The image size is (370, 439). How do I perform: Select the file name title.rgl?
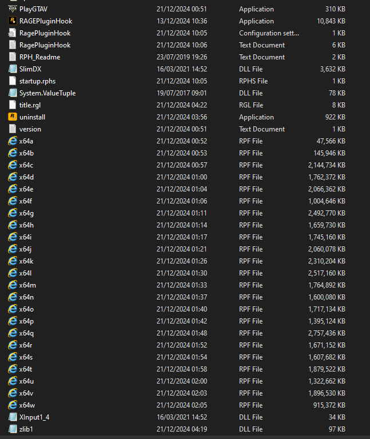[x=30, y=105]
